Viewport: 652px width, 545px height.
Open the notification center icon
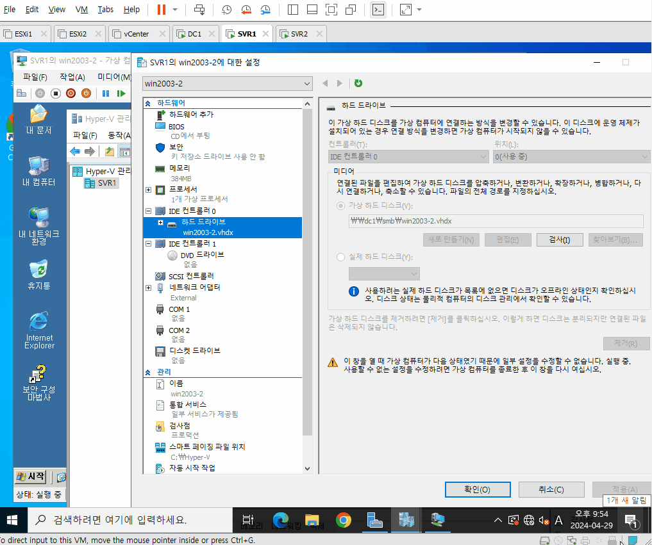(631, 521)
